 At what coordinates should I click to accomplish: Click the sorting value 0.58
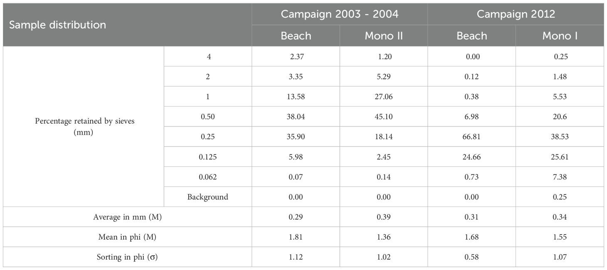pyautogui.click(x=471, y=257)
